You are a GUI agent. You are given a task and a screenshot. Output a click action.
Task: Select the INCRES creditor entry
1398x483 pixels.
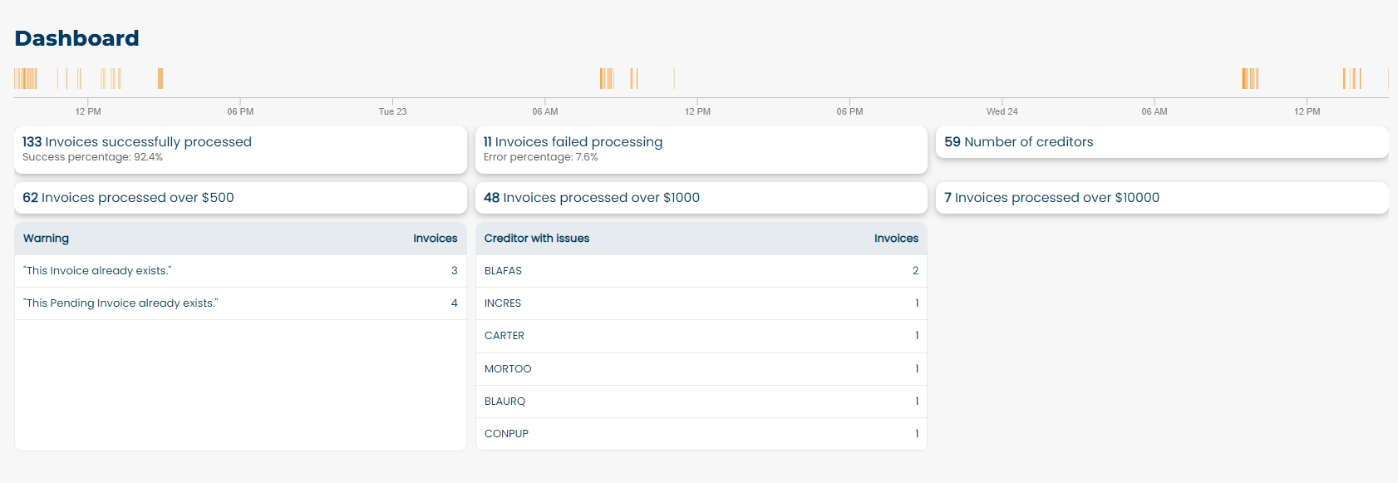point(701,303)
